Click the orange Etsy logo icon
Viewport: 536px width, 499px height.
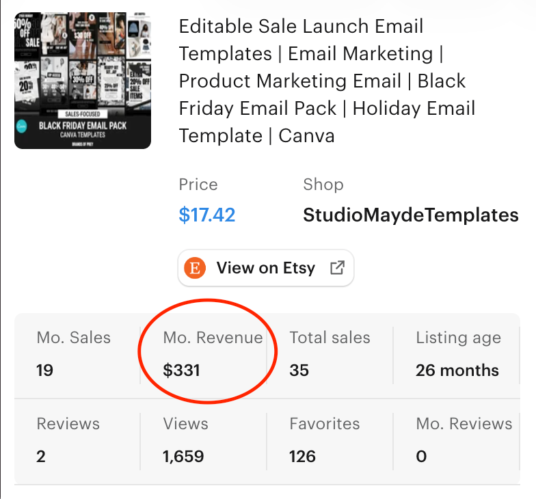pyautogui.click(x=196, y=268)
